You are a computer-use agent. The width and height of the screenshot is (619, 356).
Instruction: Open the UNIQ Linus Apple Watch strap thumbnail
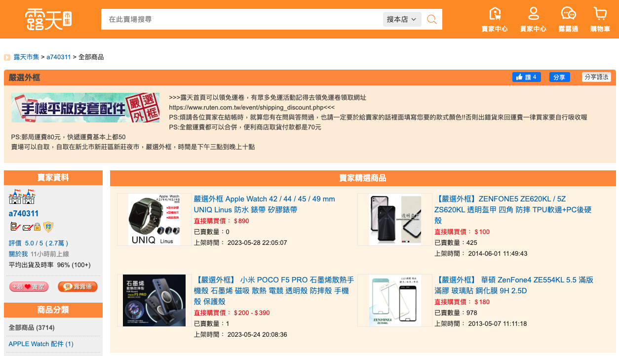click(154, 219)
